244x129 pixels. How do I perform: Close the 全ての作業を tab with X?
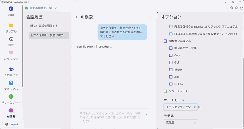(x=56, y=8)
